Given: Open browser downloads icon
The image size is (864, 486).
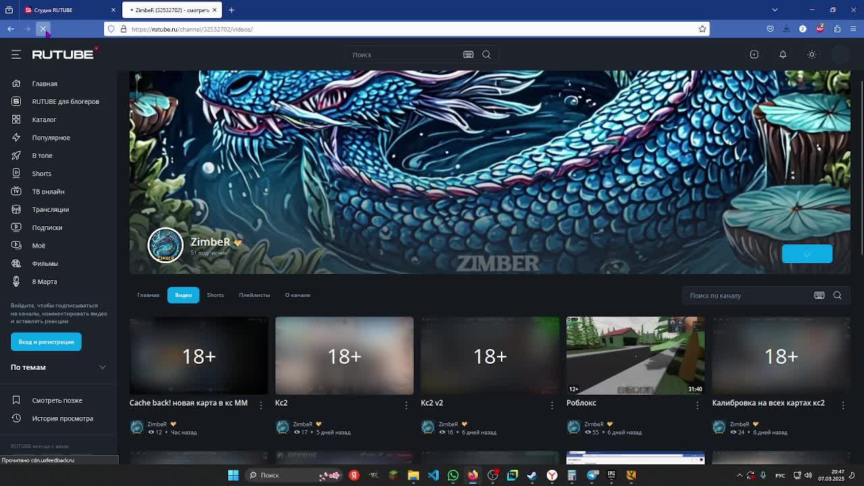Looking at the screenshot, I should [786, 29].
